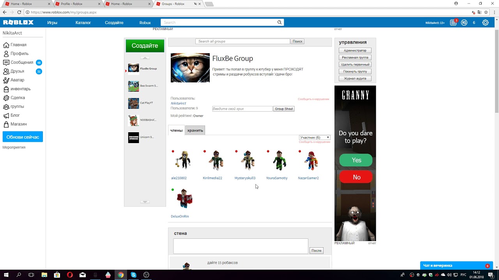Image resolution: width=499 pixels, height=280 pixels.
Task: Open Друзья friends icon in sidebar
Action: (x=6, y=71)
